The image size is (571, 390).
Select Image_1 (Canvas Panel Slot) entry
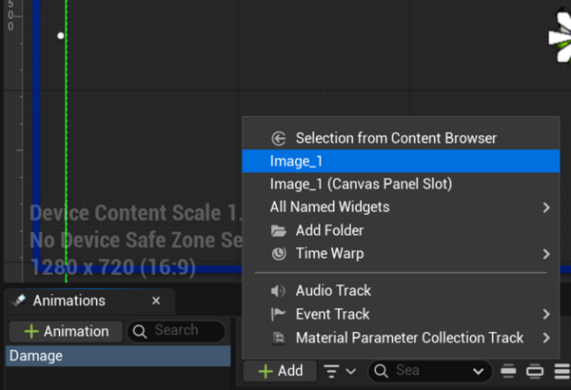tap(401, 184)
